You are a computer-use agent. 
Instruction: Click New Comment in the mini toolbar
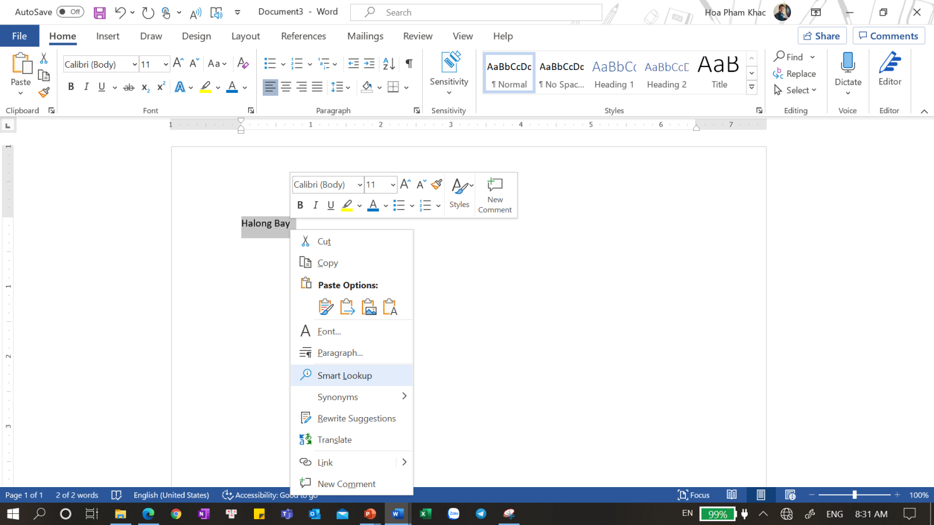(x=494, y=195)
